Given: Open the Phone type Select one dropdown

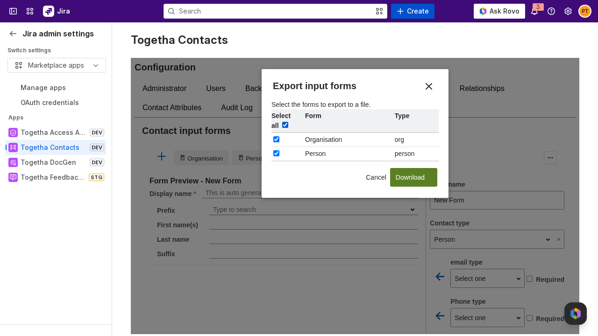Looking at the screenshot, I should tap(487, 318).
